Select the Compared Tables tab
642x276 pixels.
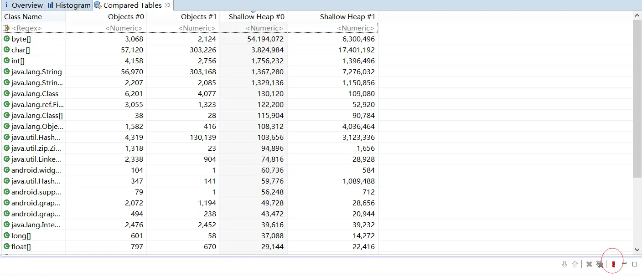point(133,5)
